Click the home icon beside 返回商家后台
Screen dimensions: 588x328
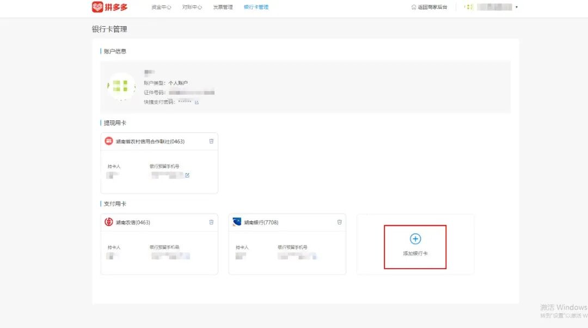pyautogui.click(x=413, y=7)
